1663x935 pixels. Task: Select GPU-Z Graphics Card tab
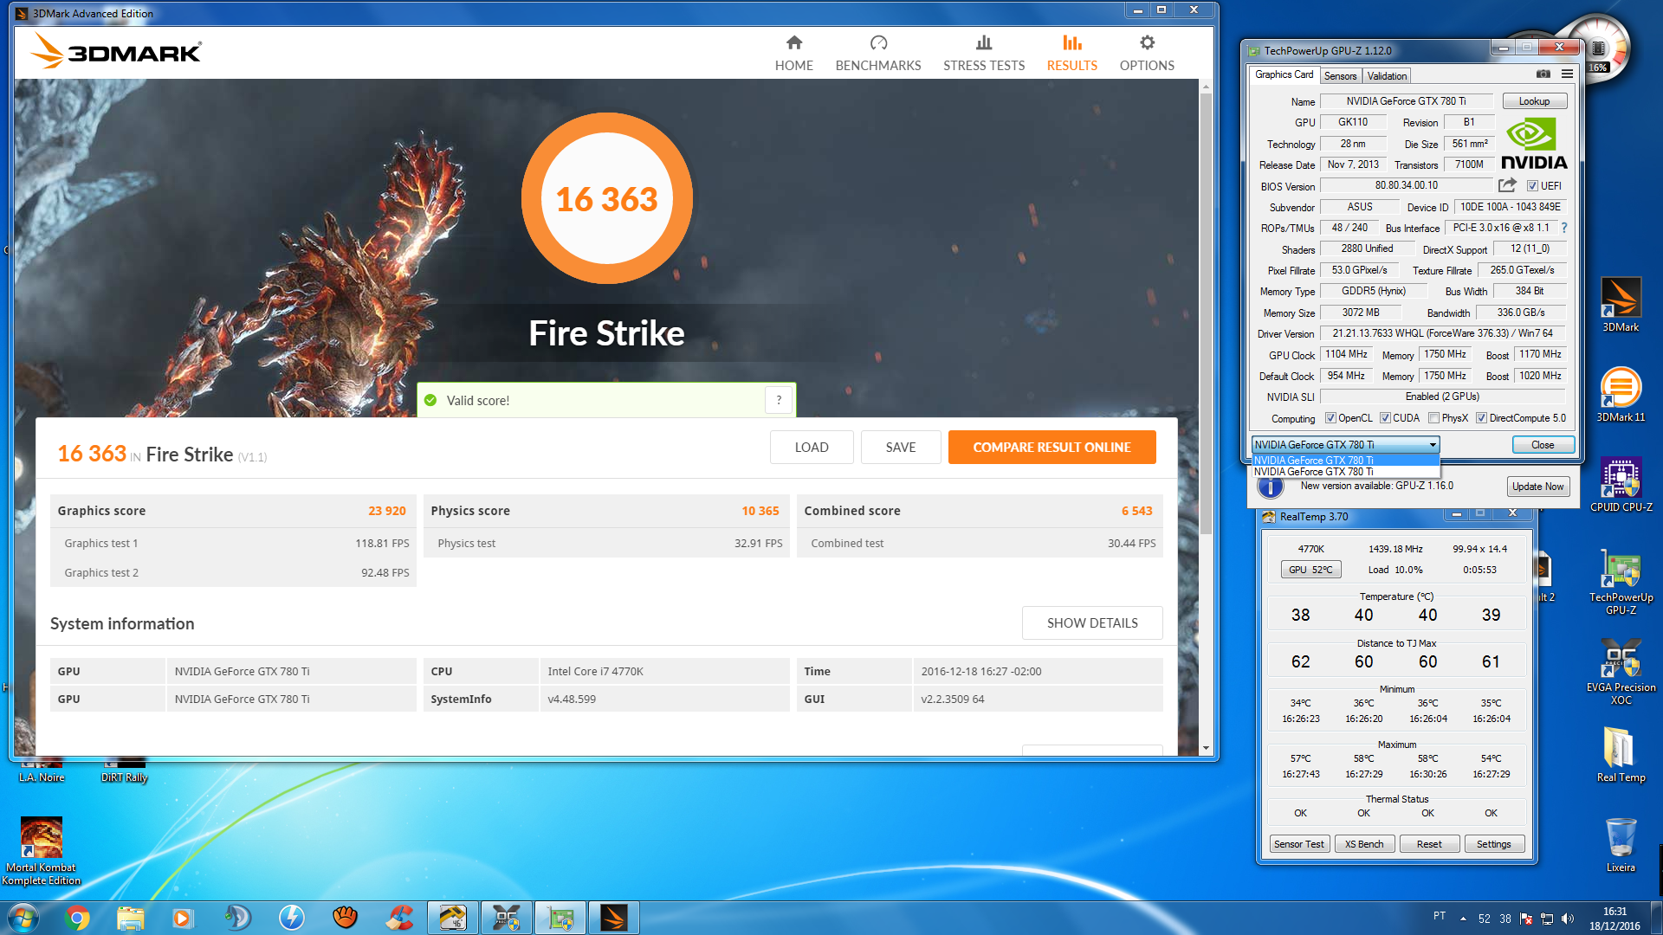[1284, 75]
